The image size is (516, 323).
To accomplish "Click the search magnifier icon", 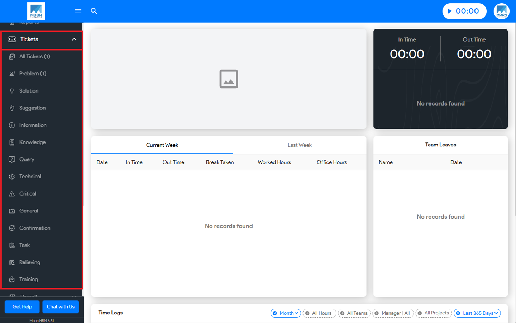I will click(x=94, y=11).
